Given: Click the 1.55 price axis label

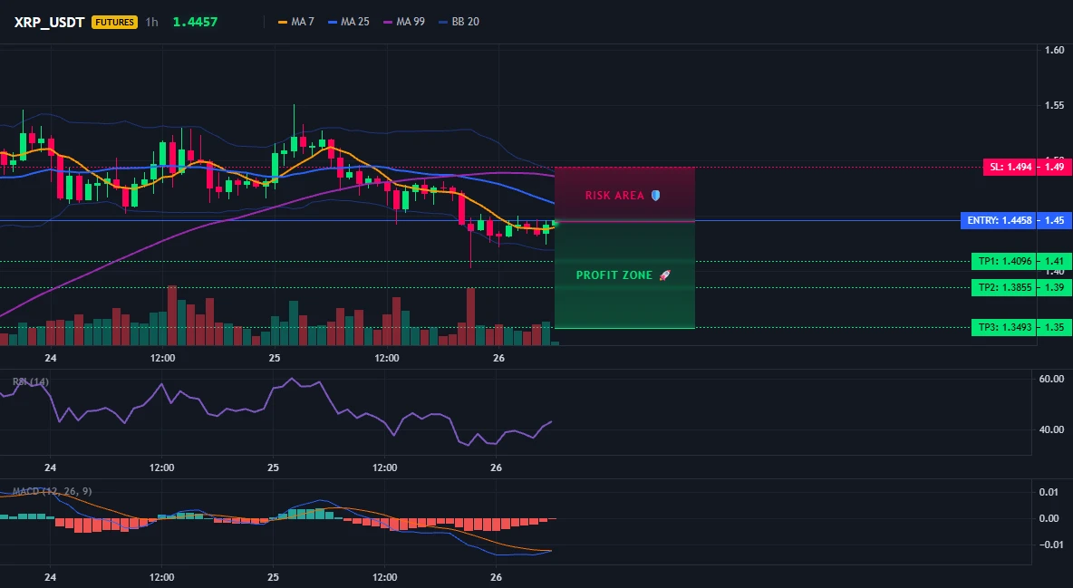Looking at the screenshot, I should pyautogui.click(x=1055, y=105).
